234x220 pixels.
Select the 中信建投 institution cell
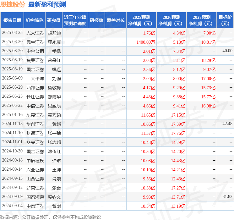tap(35, 161)
